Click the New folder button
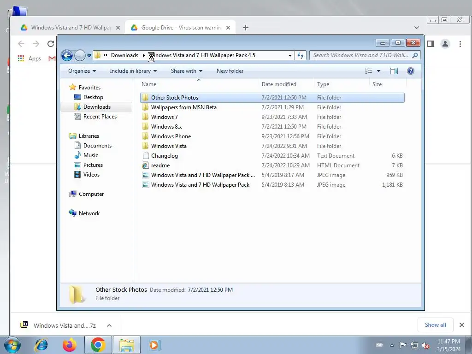 [x=230, y=71]
